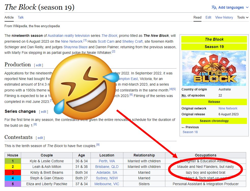Select '6 August 2023' release value

228,114
